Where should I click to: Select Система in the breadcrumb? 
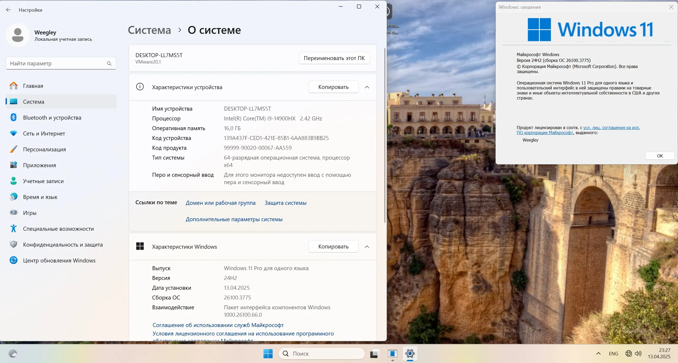pyautogui.click(x=149, y=30)
